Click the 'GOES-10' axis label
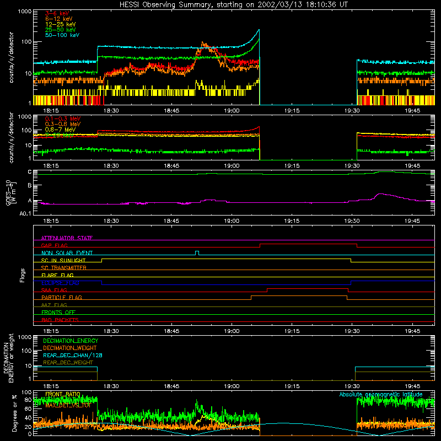The width and height of the screenshot is (441, 441). pyautogui.click(x=8, y=192)
